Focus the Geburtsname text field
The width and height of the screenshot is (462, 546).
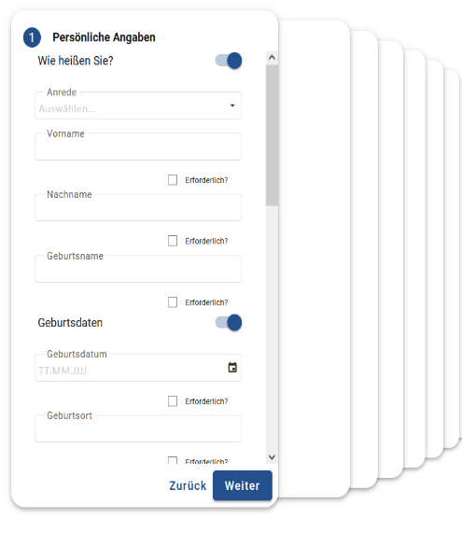click(138, 269)
